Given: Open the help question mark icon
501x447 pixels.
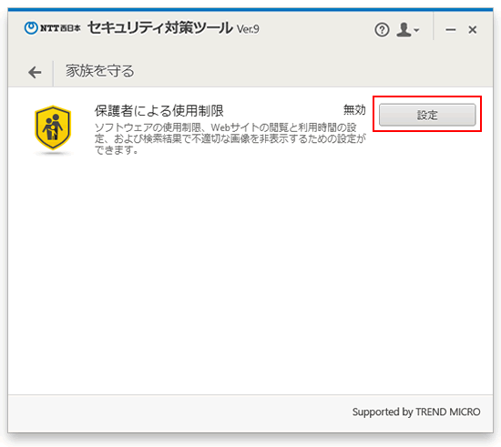Looking at the screenshot, I should click(x=382, y=30).
